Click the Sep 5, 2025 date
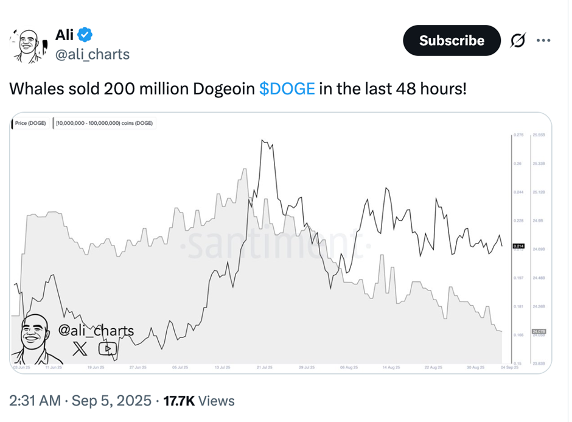The image size is (572, 422). [111, 401]
